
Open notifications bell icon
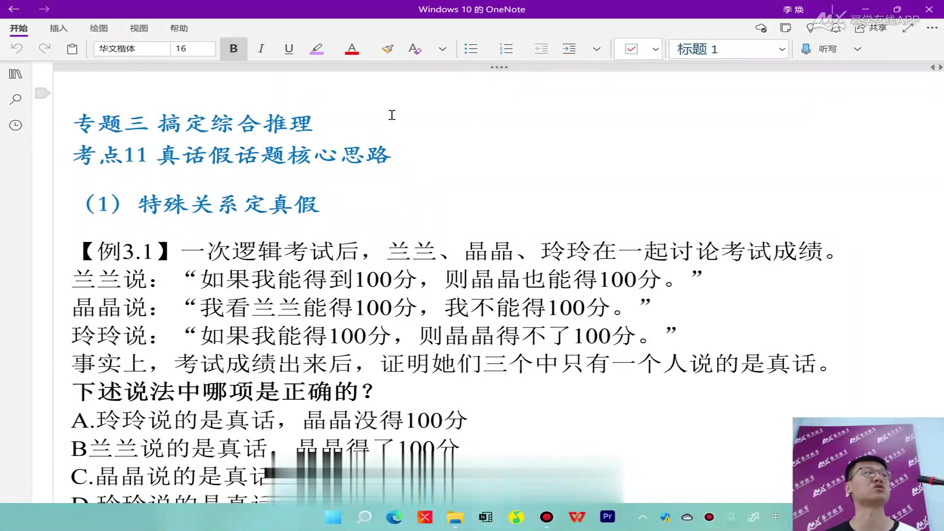836,28
